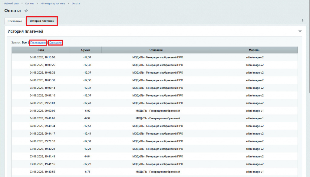Collapse the История платежей section arrow
This screenshot has height=177, width=310.
point(300,31)
